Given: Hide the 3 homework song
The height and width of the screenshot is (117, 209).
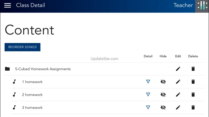Looking at the screenshot, I should [x=163, y=107].
